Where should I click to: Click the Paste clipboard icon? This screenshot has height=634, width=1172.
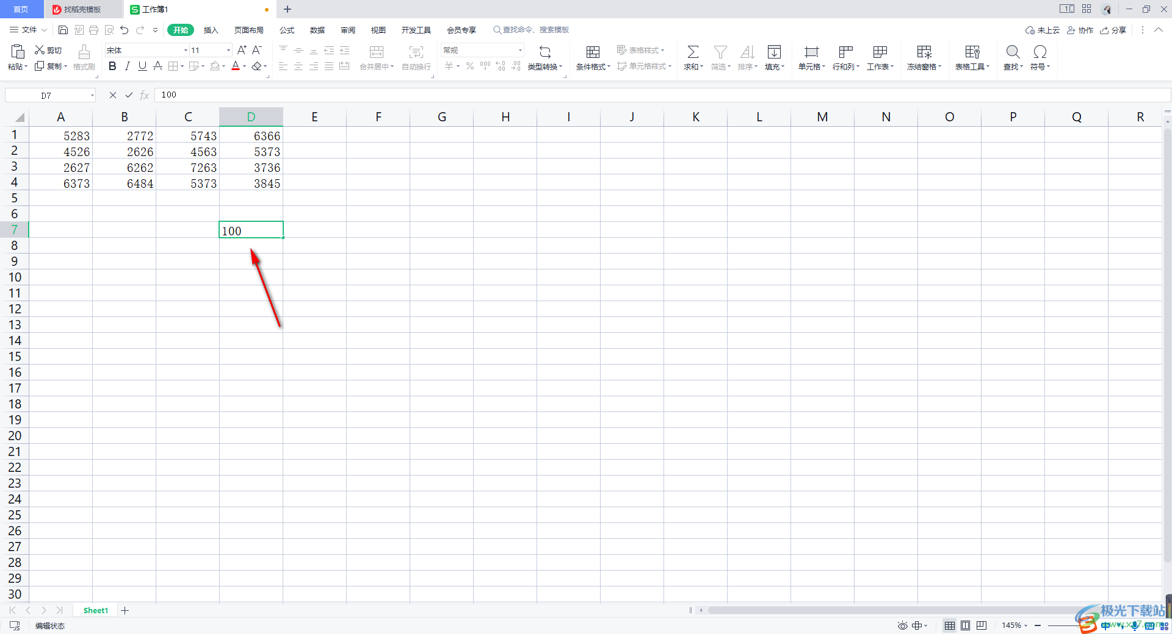click(17, 52)
